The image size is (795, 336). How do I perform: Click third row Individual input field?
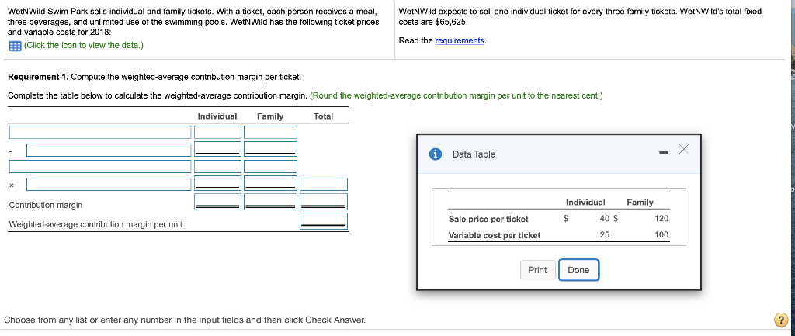(x=218, y=167)
